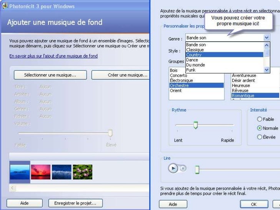The width and height of the screenshot is (280, 210).
Task: Select the red sunset image thumbnail
Action: tap(41, 172)
